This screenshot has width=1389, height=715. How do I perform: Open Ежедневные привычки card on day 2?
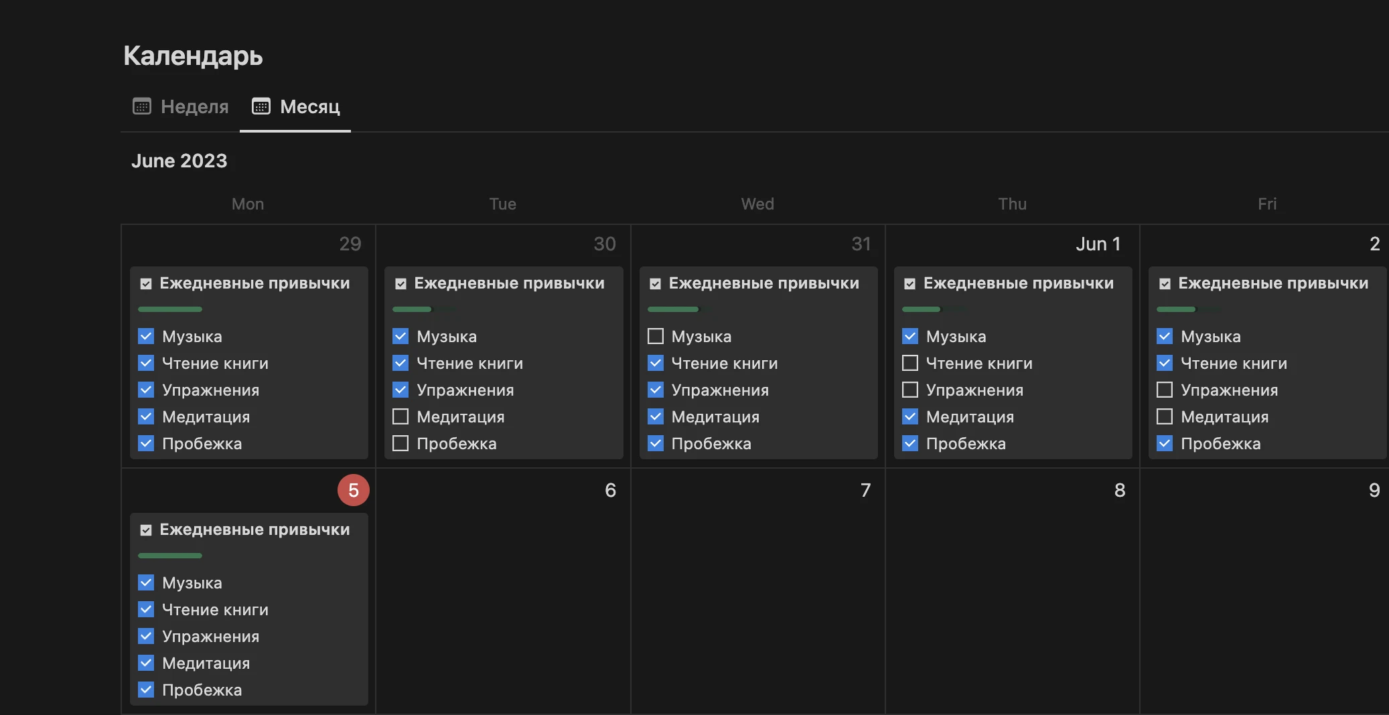coord(1267,363)
